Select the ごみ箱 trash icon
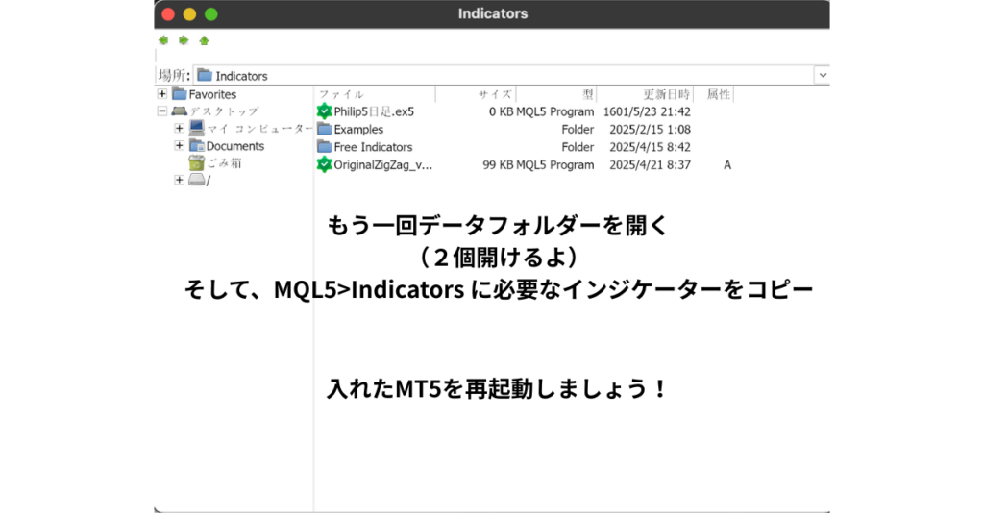 (197, 163)
